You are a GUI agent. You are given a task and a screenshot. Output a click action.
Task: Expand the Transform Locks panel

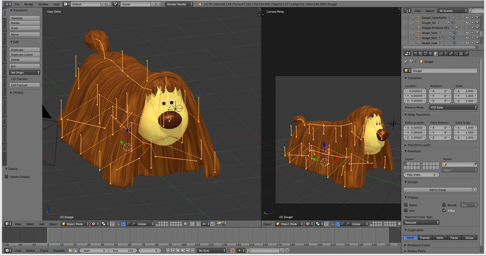coord(418,145)
